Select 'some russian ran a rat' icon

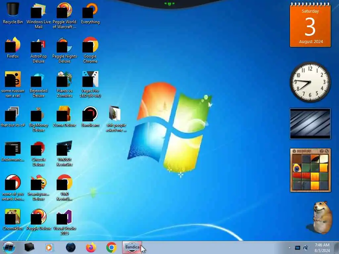coord(13,84)
